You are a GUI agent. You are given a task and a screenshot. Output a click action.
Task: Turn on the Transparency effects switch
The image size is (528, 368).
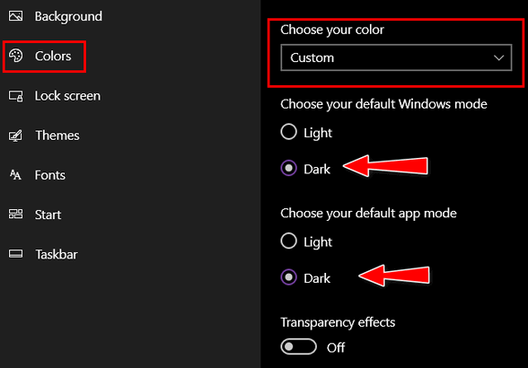298,346
